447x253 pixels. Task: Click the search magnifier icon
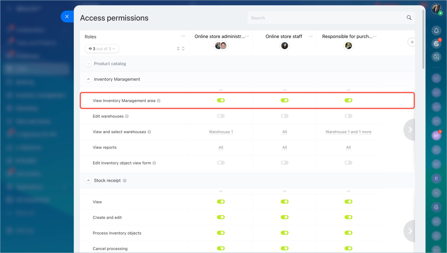[409, 18]
